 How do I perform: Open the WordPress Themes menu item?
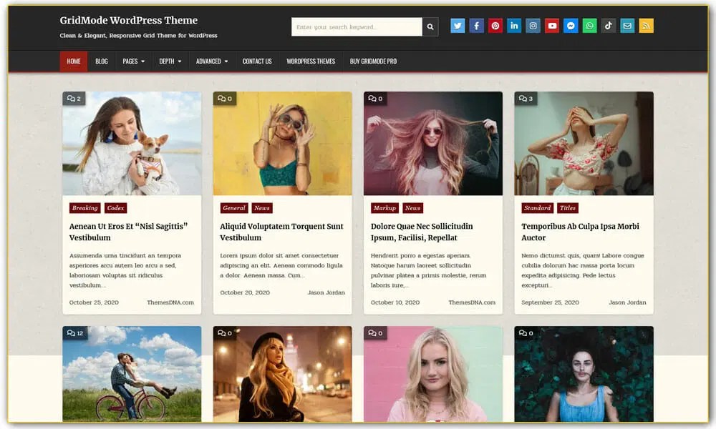[x=310, y=61]
